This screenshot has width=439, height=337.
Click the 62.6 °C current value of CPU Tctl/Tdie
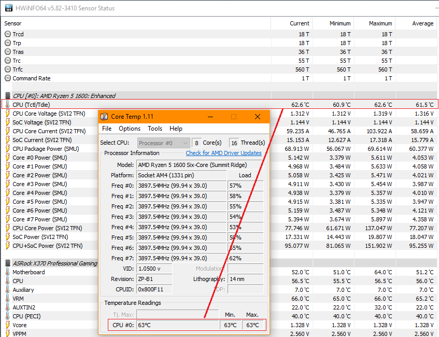pos(300,105)
